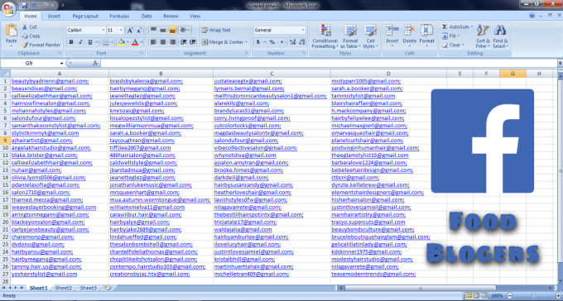Image resolution: width=563 pixels, height=301 pixels.
Task: Click the Merge & Center button
Action: click(224, 42)
